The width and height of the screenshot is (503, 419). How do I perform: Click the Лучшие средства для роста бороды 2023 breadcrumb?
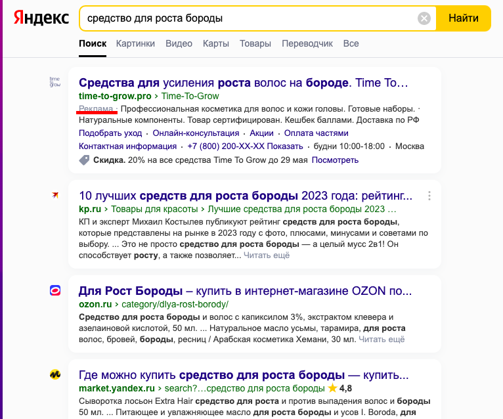point(302,209)
